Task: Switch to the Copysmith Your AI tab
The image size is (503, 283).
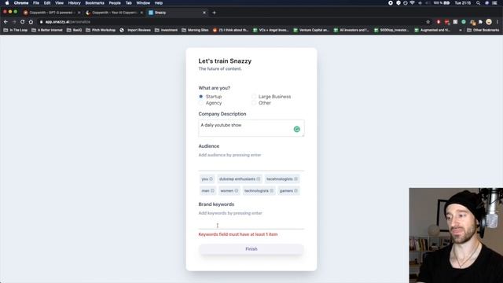Action: (115, 13)
